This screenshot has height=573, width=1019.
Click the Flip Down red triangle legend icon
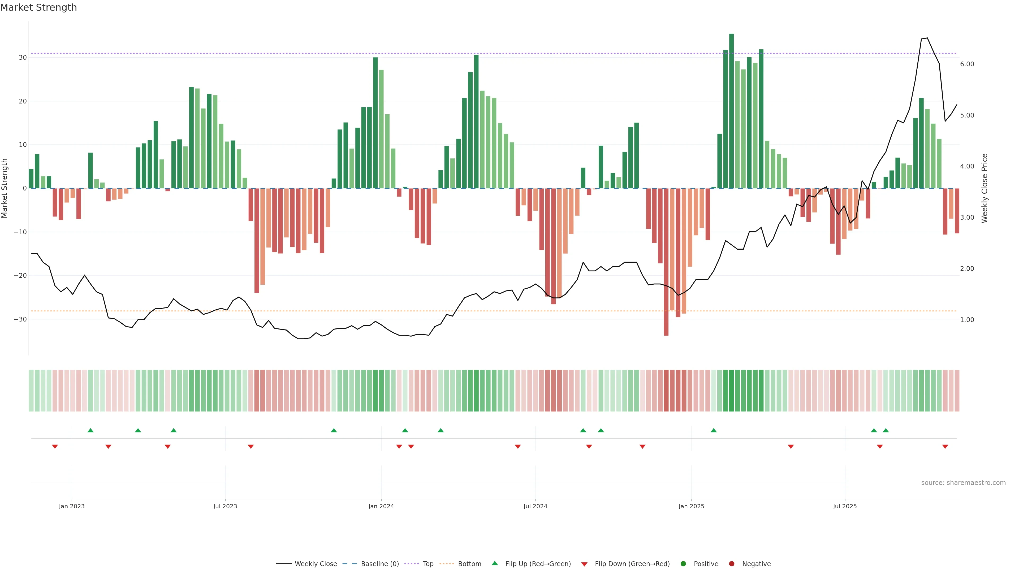(584, 564)
